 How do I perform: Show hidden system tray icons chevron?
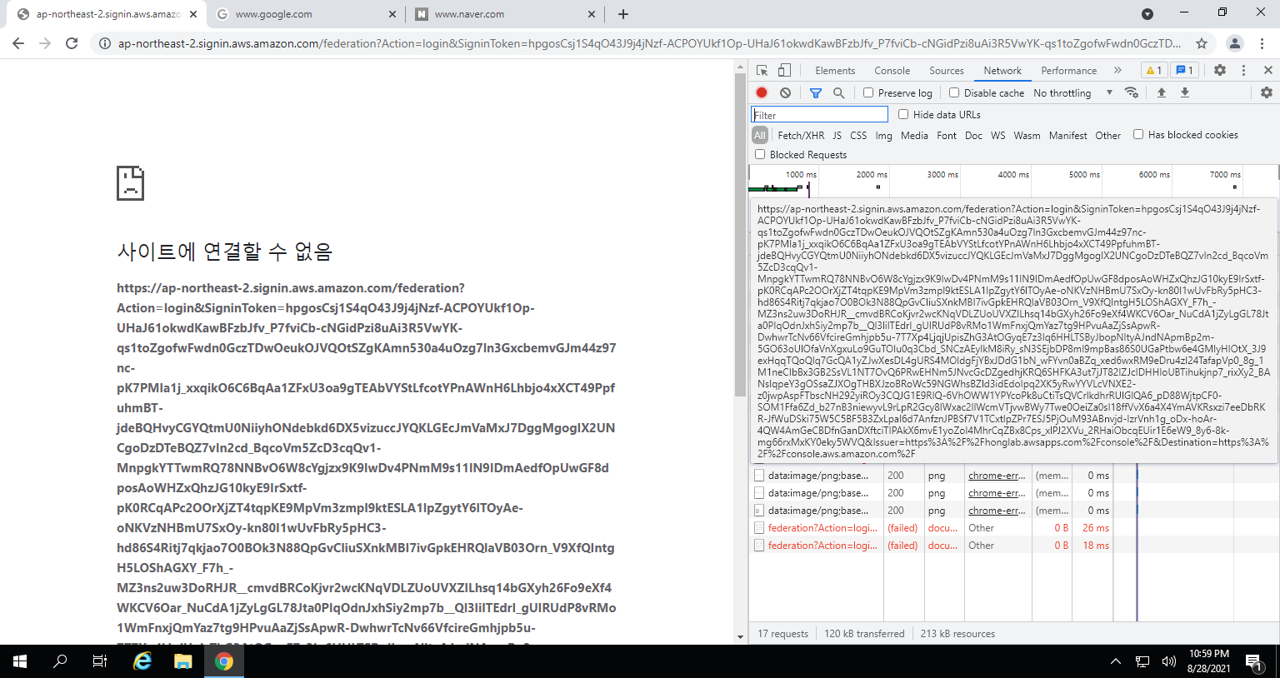point(1116,661)
